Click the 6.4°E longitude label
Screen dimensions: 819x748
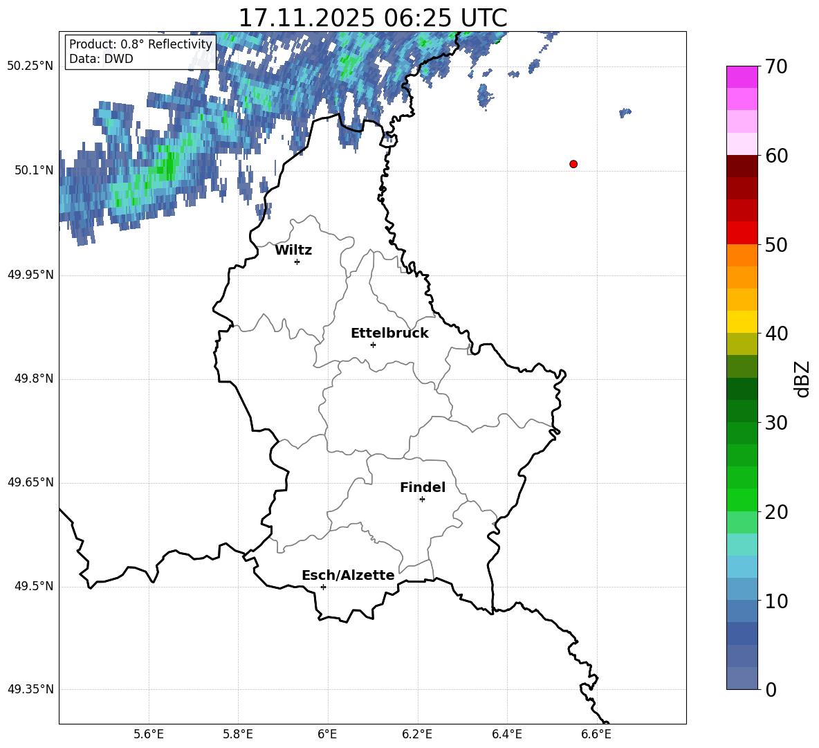(x=506, y=734)
